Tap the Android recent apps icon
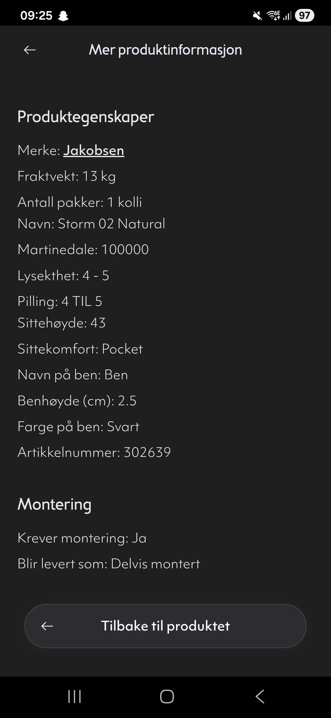This screenshot has height=718, width=331. tap(74, 697)
